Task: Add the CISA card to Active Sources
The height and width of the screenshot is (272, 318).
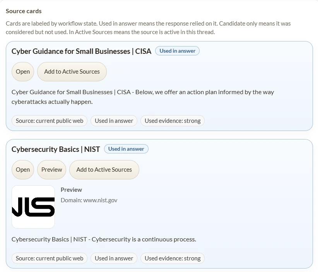Action: pyautogui.click(x=72, y=72)
